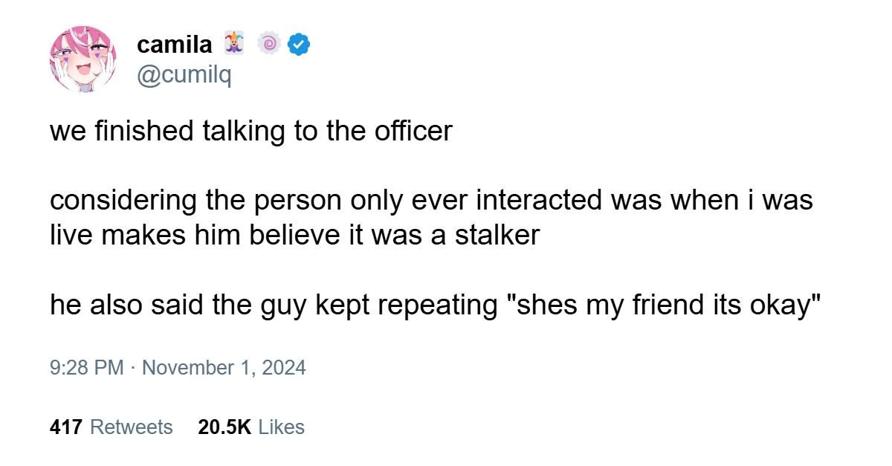Click the line 'he also said the guy'
The width and height of the screenshot is (892, 466).
tap(436, 304)
